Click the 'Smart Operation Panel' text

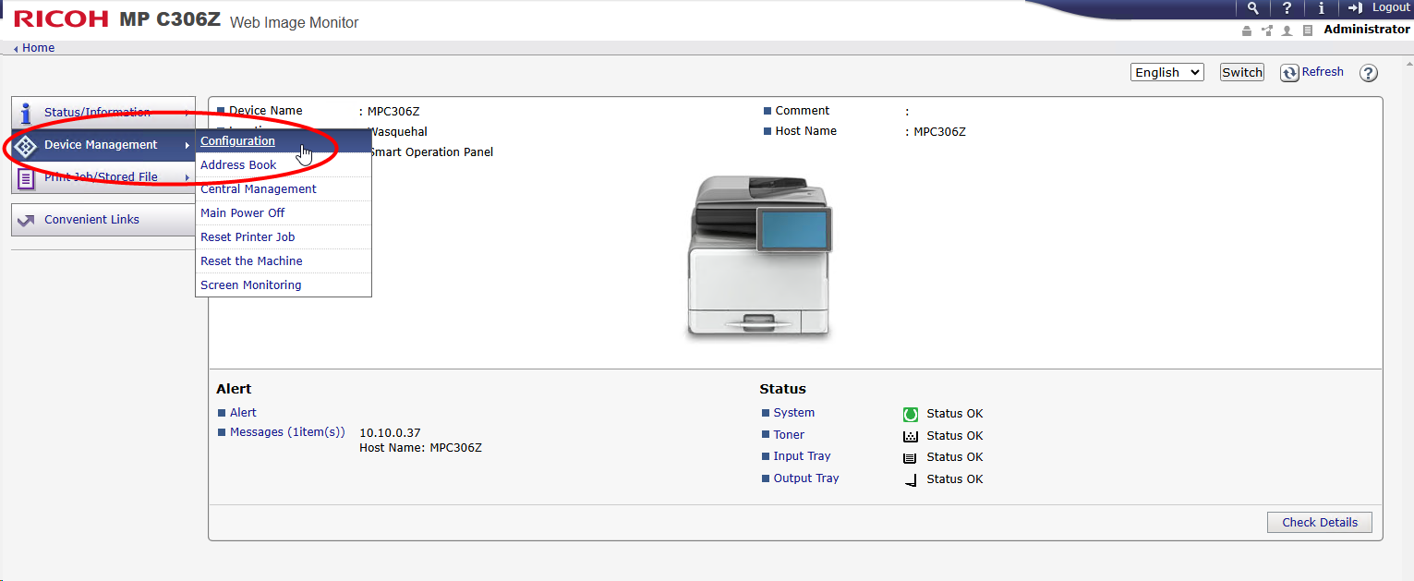tap(430, 152)
